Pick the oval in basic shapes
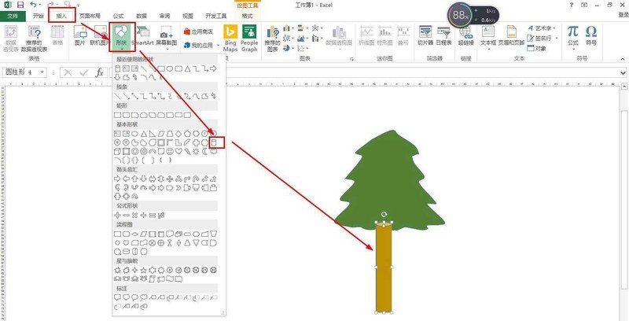Image resolution: width=629 pixels, height=321 pixels. pyautogui.click(x=134, y=133)
